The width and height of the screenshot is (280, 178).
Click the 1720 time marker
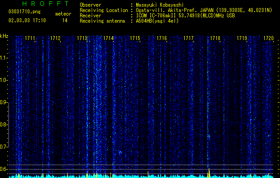tap(268, 38)
